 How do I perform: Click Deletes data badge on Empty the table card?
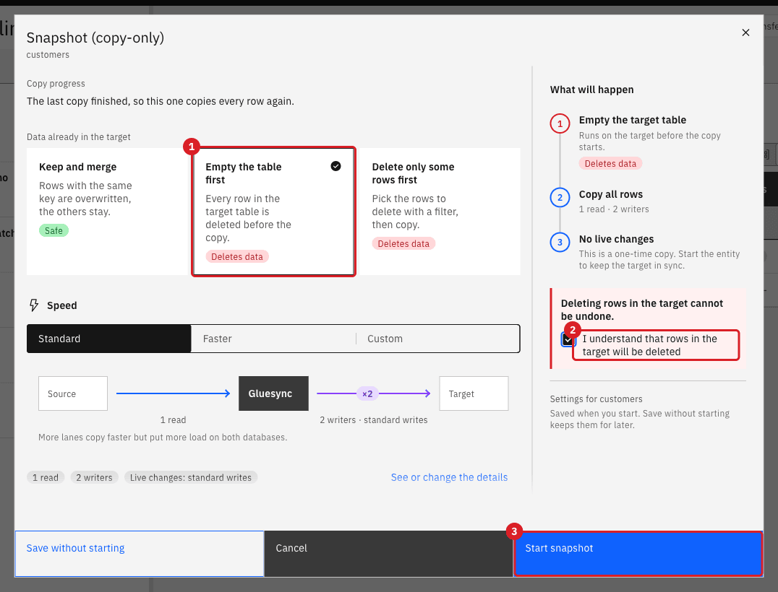[x=237, y=256]
